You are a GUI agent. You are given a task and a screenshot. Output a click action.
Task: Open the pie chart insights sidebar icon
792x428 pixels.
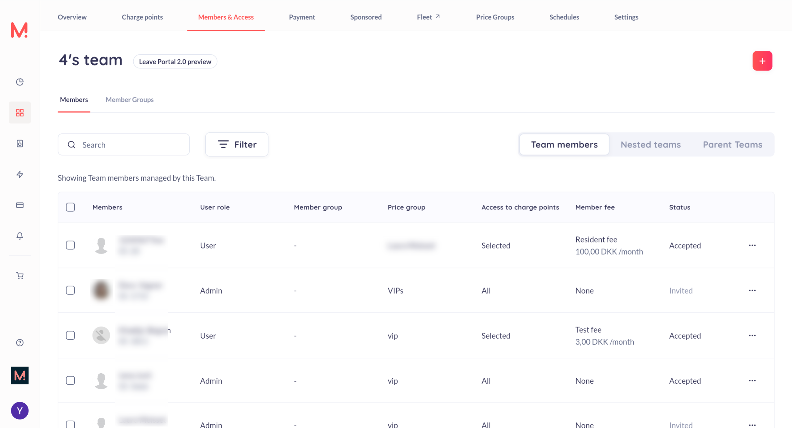coord(20,82)
